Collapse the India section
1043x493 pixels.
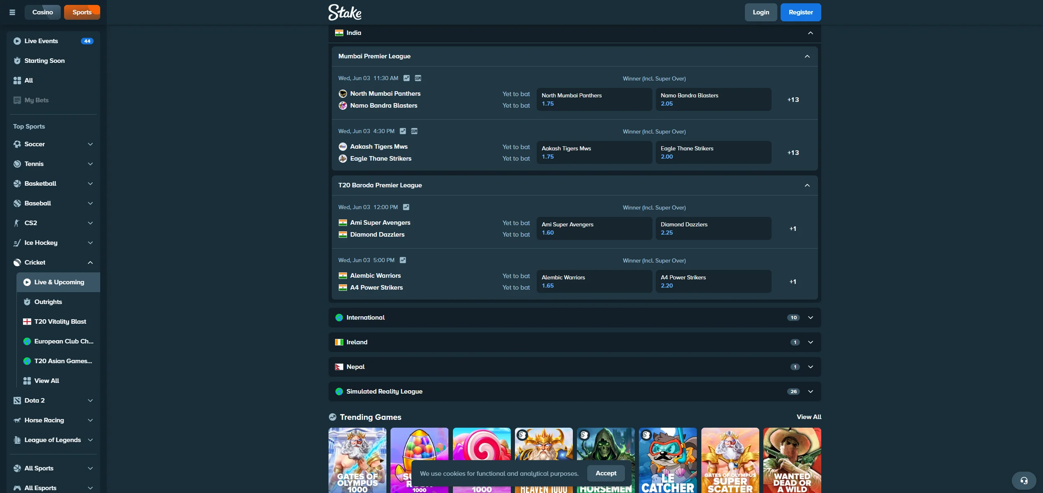[x=811, y=33]
